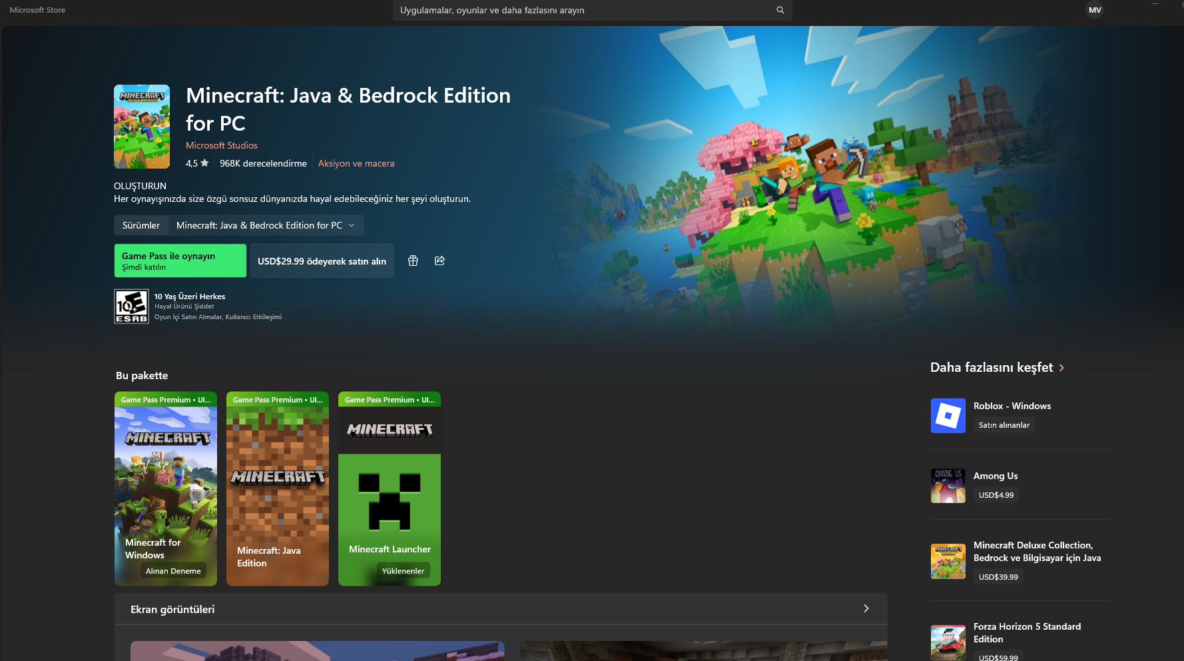Screen dimensions: 1184x661
Task: Click Daha fazlasını keşfet heading
Action: coord(992,368)
